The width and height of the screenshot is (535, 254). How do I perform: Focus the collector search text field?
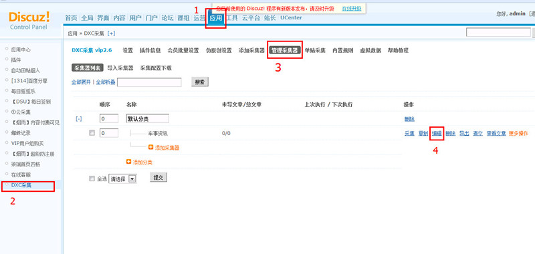point(149,82)
